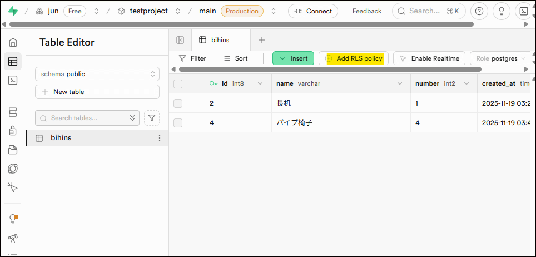Viewport: 536px width, 257px height.
Task: Click the Search tables input field
Action: pos(87,118)
